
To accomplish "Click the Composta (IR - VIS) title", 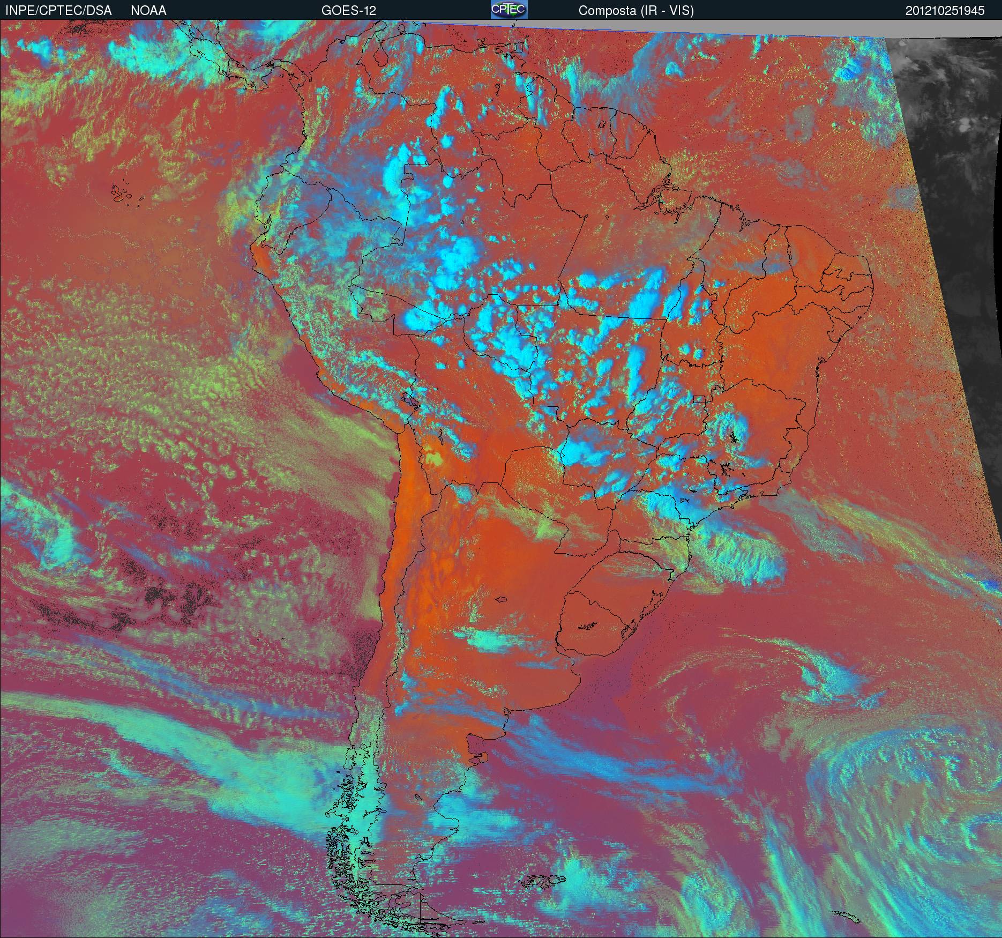I will point(636,11).
